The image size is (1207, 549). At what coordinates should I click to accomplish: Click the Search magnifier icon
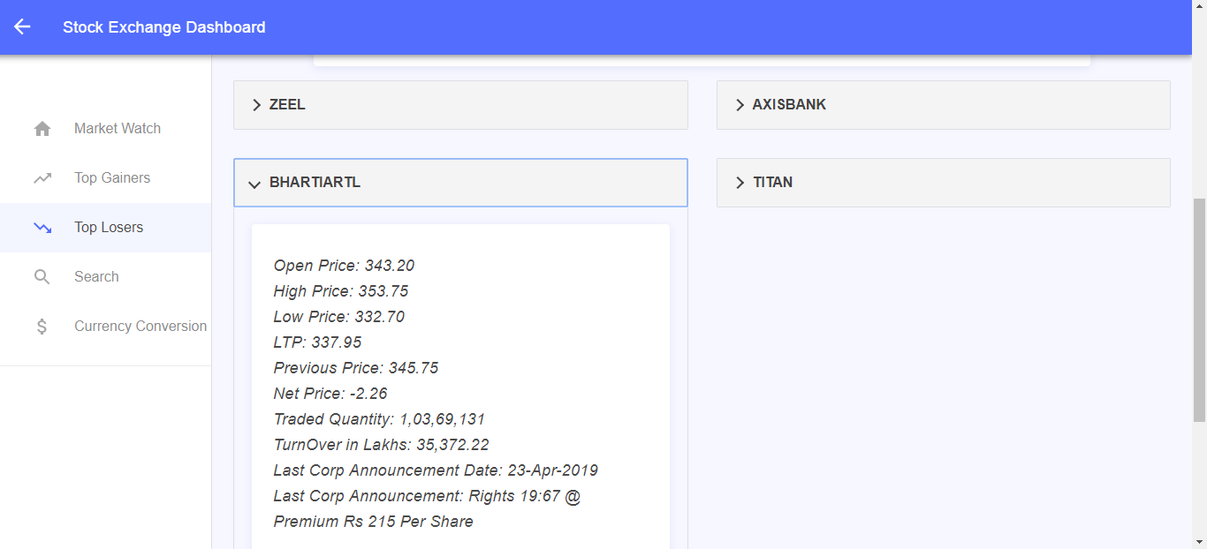[x=42, y=277]
